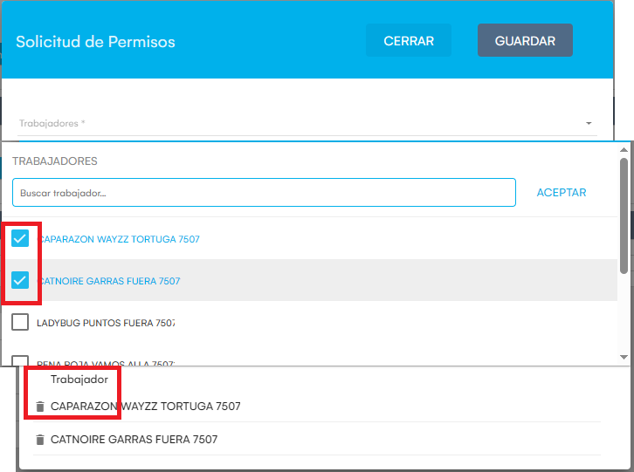Check LADYBUG PUNTOS FUERA checkbox

click(21, 323)
